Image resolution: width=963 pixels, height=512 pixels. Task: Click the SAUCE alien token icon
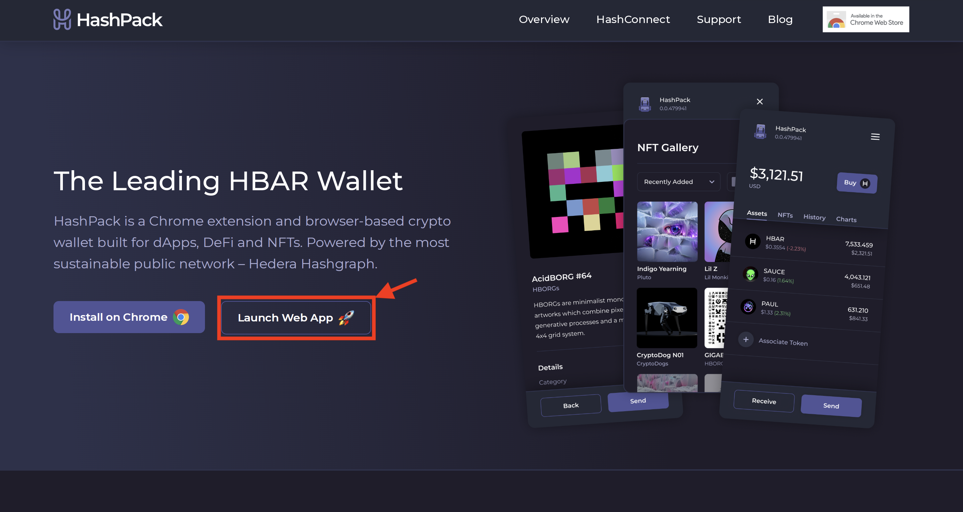pyautogui.click(x=750, y=275)
